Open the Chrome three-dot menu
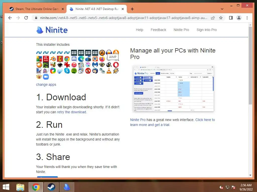Screen dimensions: 257x192 point(247,18)
